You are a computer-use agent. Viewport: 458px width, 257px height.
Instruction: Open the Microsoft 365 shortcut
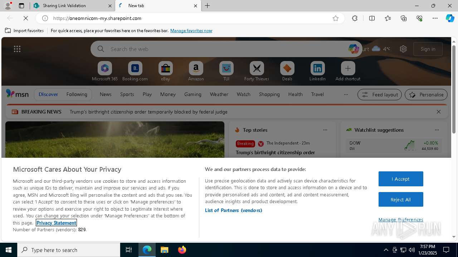click(105, 71)
